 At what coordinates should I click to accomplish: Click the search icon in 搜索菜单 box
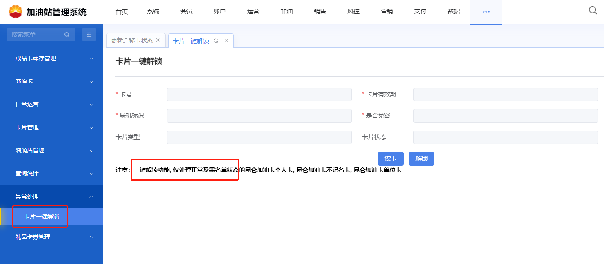tap(67, 35)
